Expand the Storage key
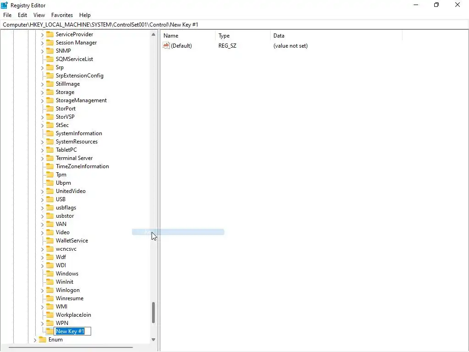 (42, 93)
